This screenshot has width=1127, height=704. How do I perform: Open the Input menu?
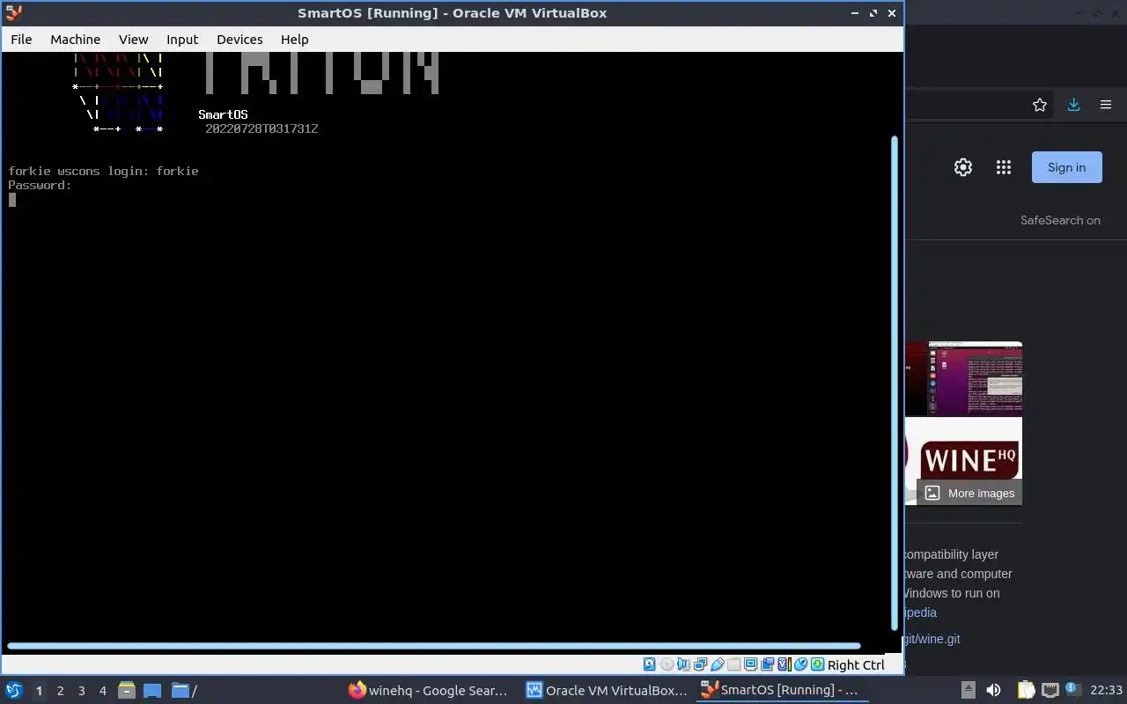pyautogui.click(x=182, y=40)
